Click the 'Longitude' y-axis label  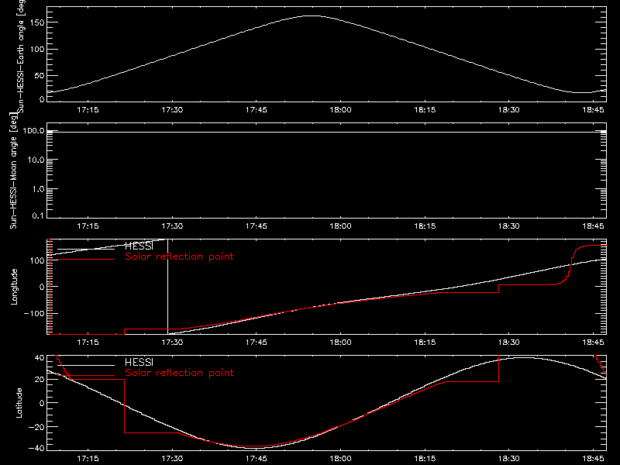coord(14,287)
